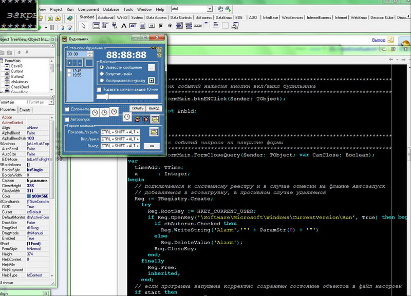Image resolution: width=411 pixels, height=296 pixels.
Task: Pick the PopupMenu component icon
Action: tap(115, 26)
